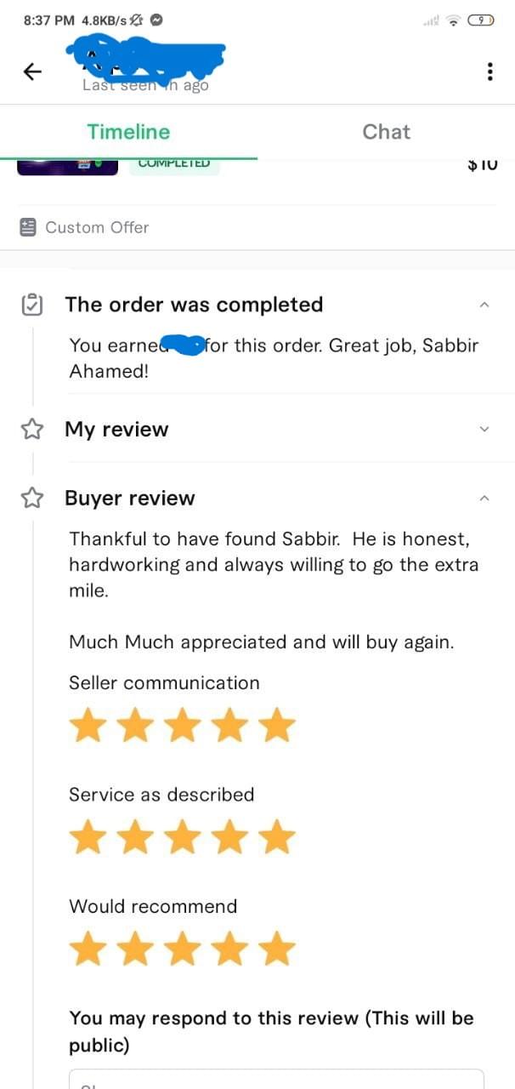
Task: Tap the battery indicator in status bar
Action: [x=481, y=20]
